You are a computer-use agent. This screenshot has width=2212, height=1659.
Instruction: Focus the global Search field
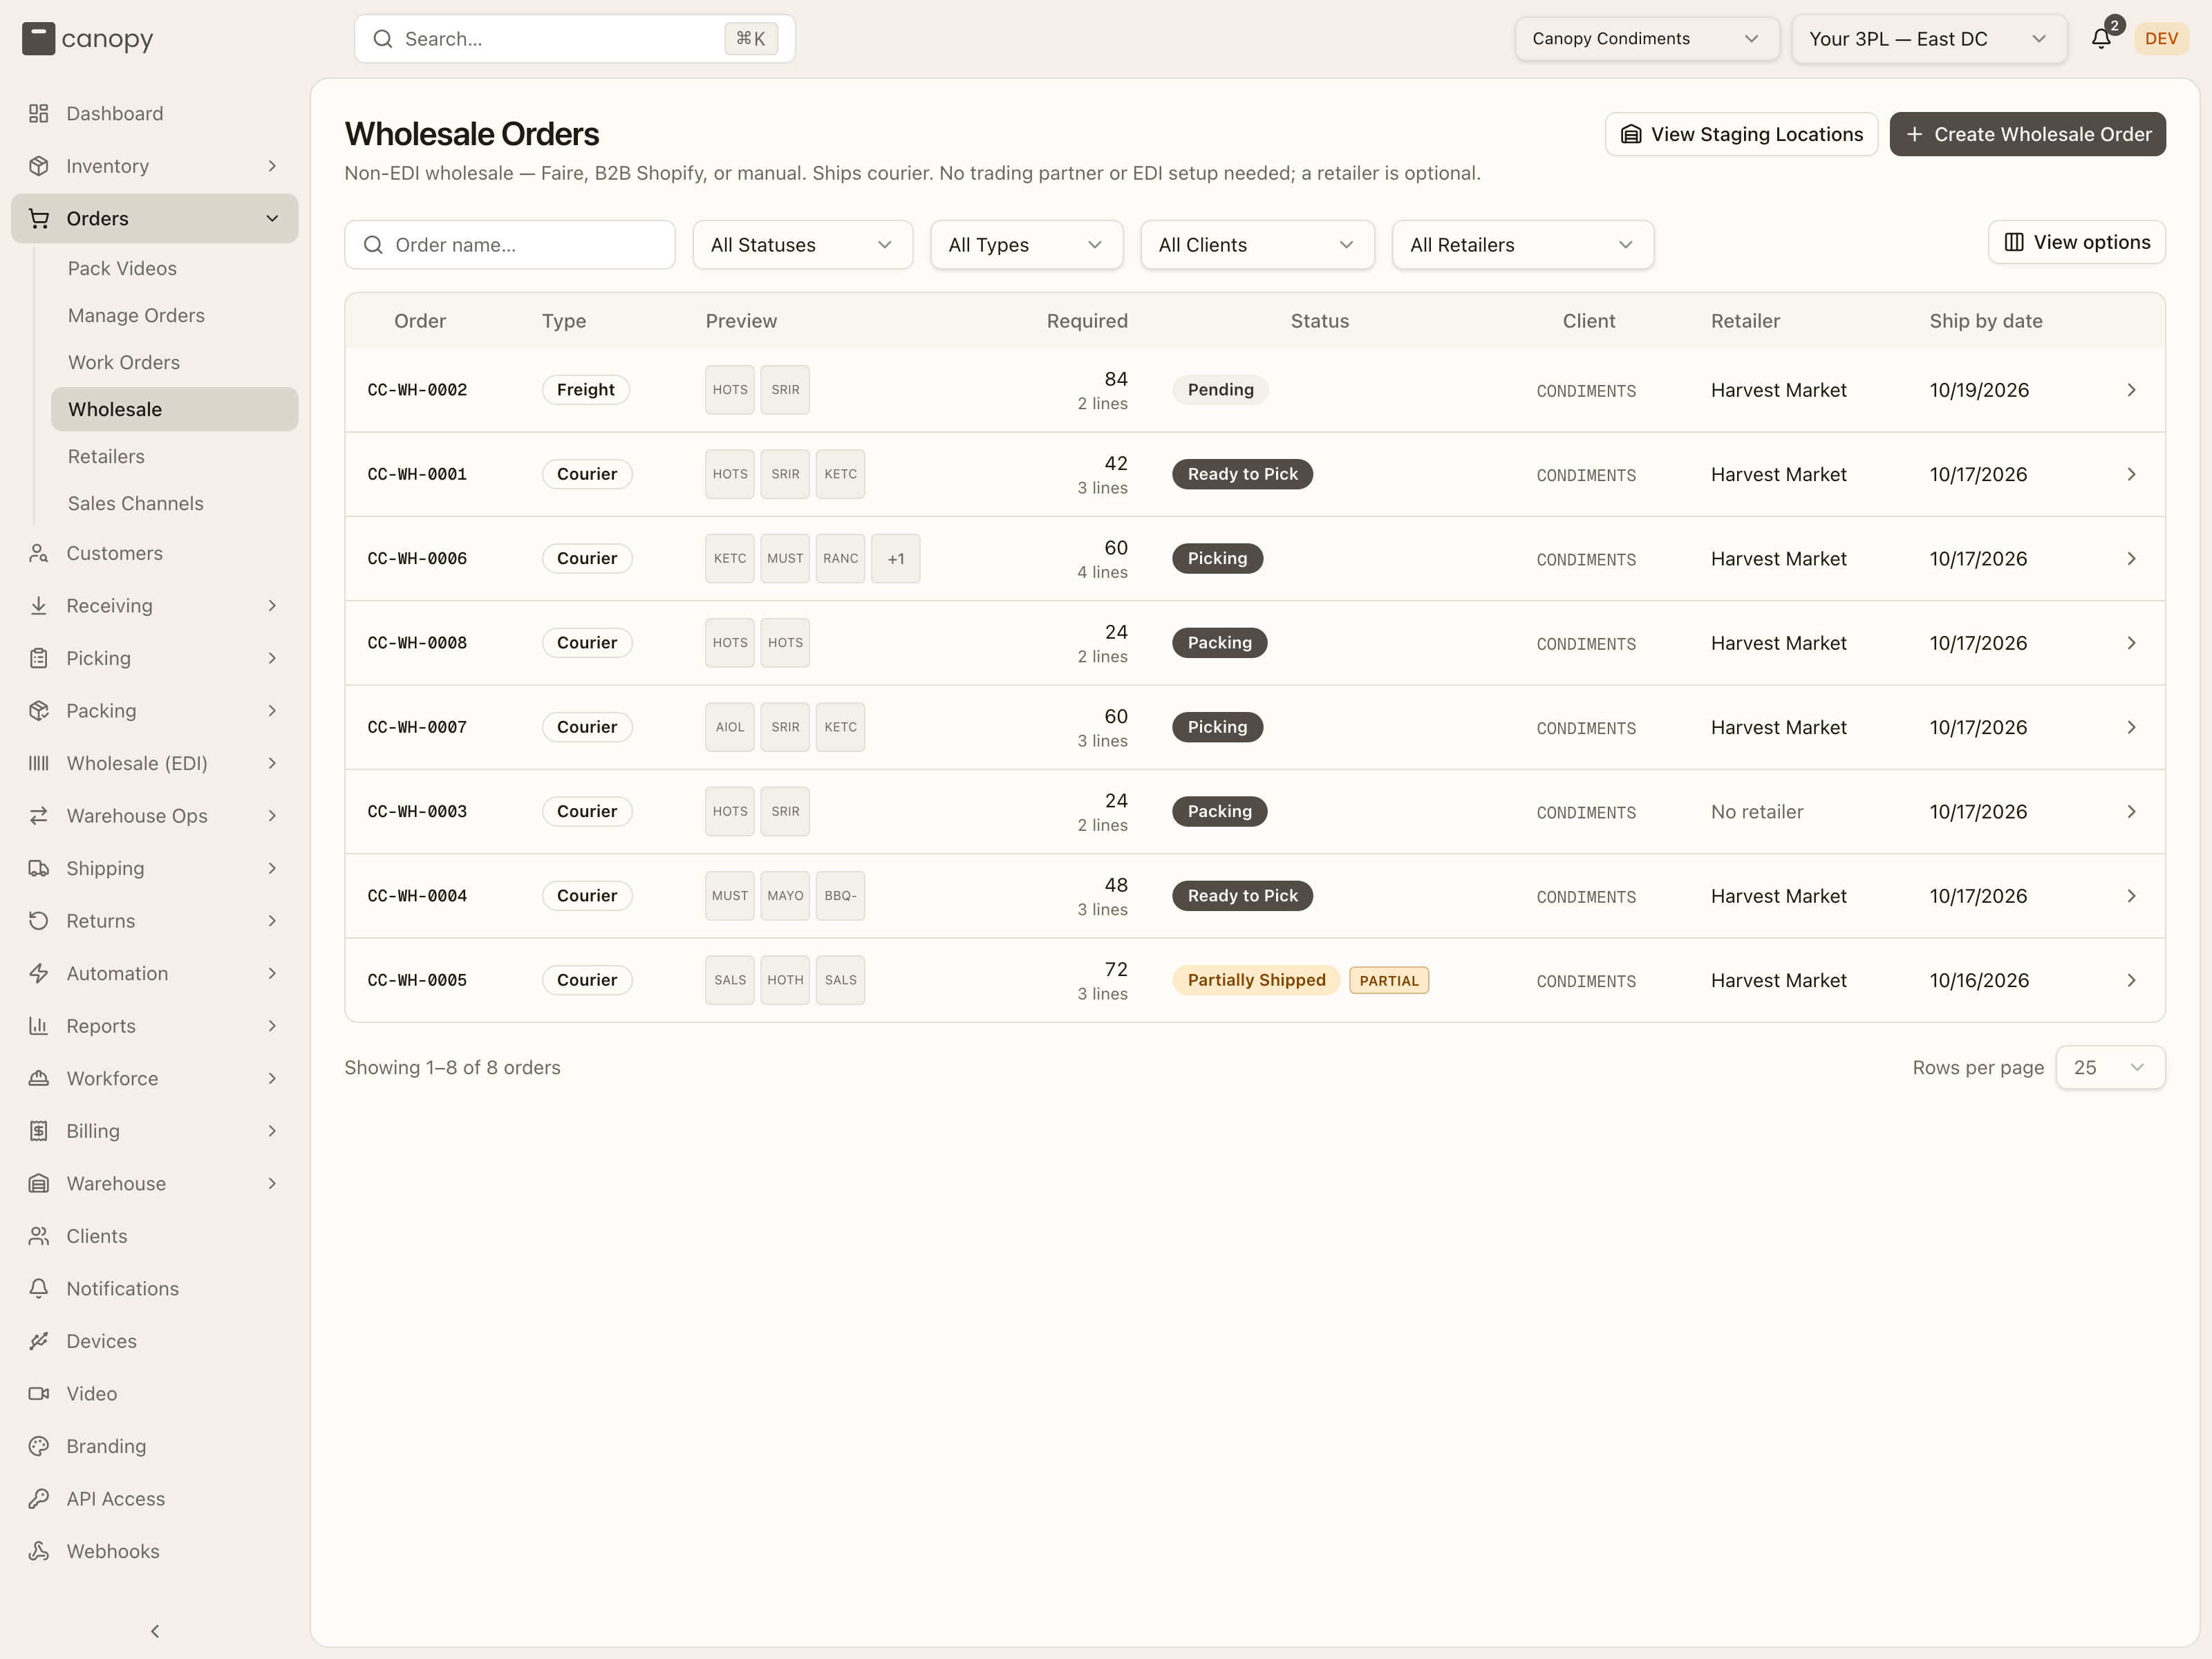574,38
